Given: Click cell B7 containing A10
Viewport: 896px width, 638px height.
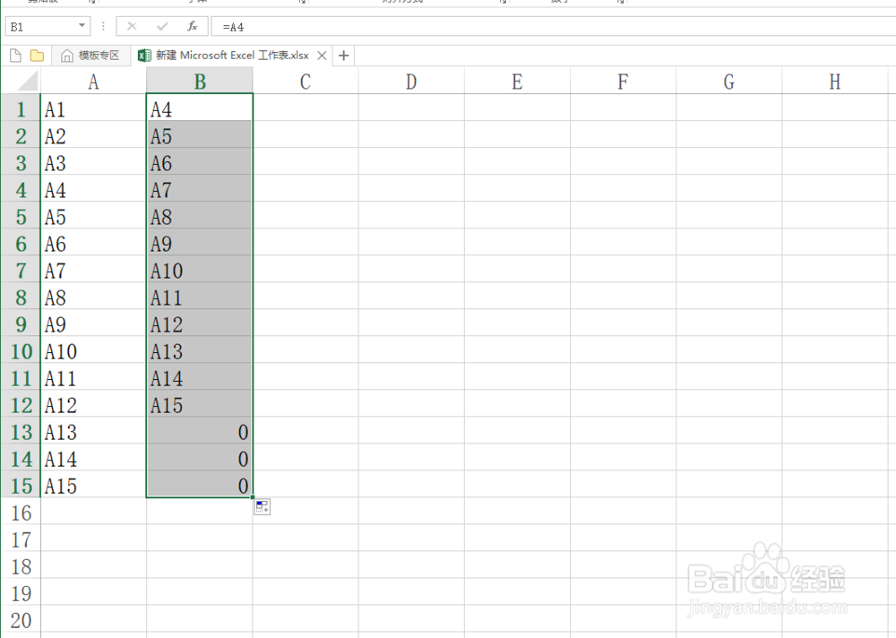Looking at the screenshot, I should coord(200,269).
